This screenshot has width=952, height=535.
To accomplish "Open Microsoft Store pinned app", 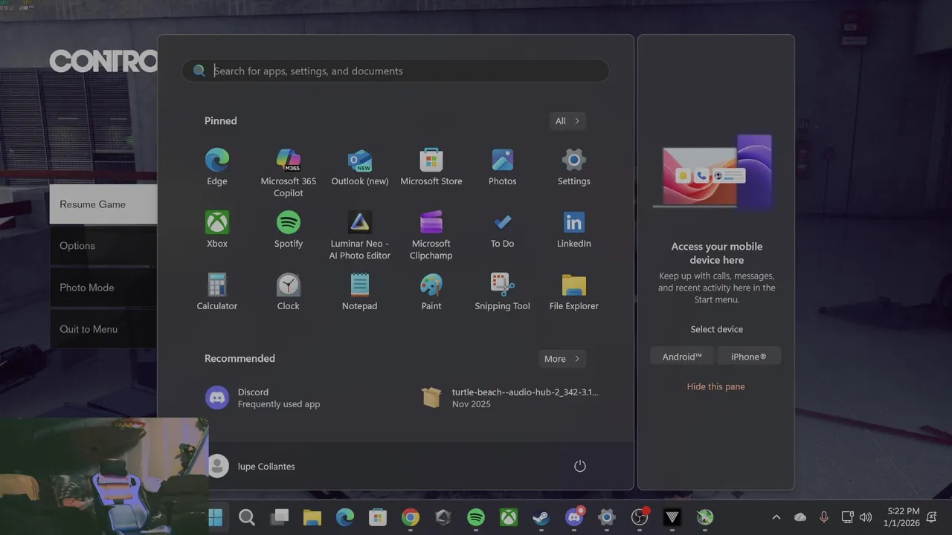I will point(431,167).
